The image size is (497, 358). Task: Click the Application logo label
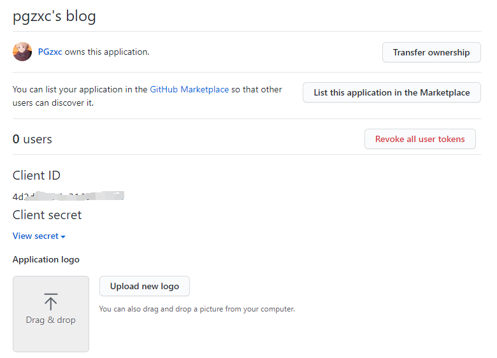pos(46,259)
